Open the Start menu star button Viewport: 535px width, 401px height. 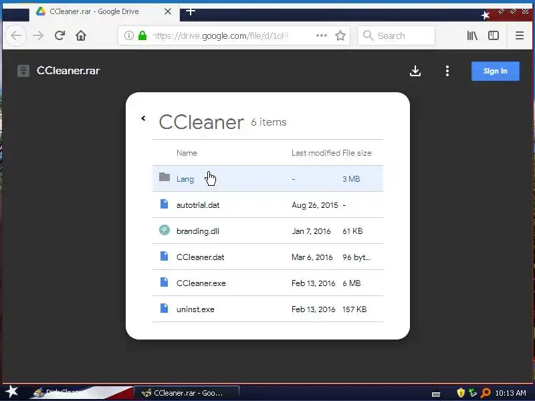click(11, 392)
